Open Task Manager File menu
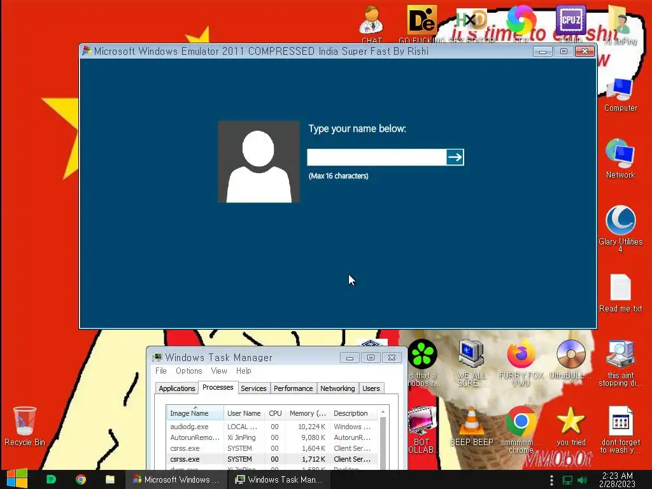652x489 pixels. point(161,371)
